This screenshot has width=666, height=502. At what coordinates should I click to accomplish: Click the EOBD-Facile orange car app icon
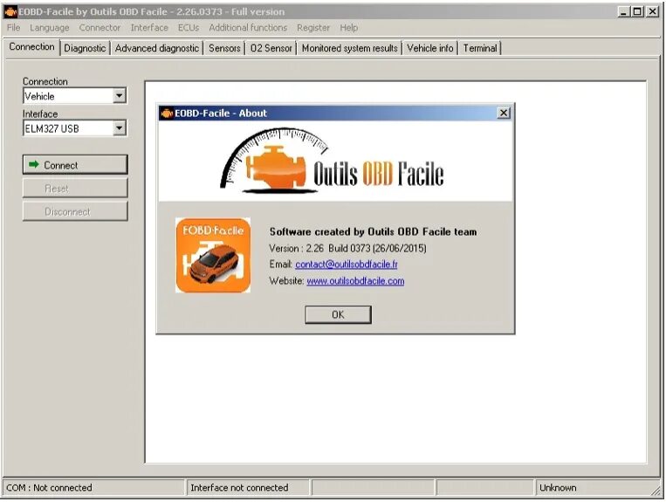tap(213, 255)
